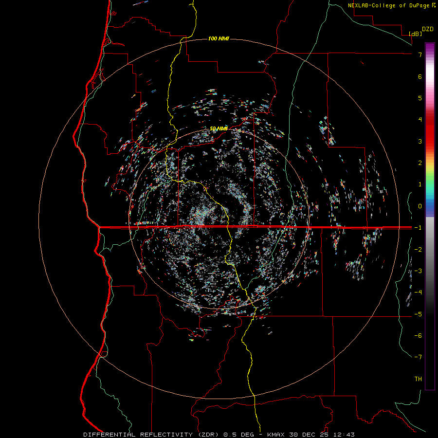Click the KMAX station identifier in the caption
This screenshot has height=438, width=438.
(276, 435)
